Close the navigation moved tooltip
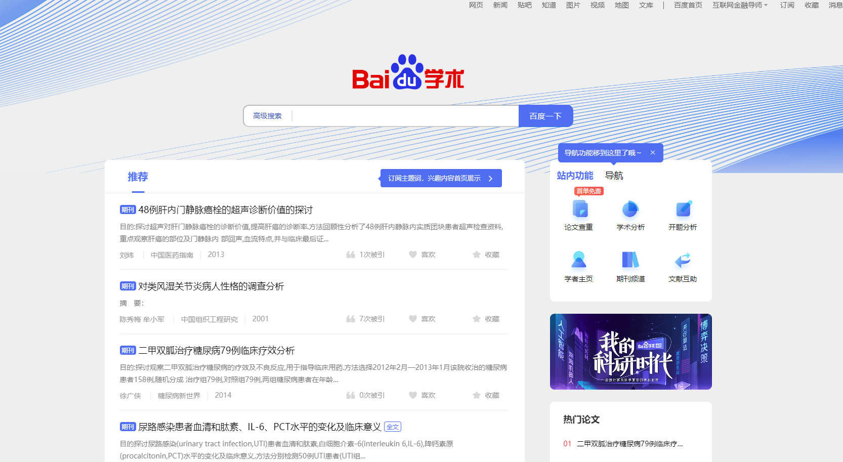Image resolution: width=843 pixels, height=462 pixels. coord(653,153)
